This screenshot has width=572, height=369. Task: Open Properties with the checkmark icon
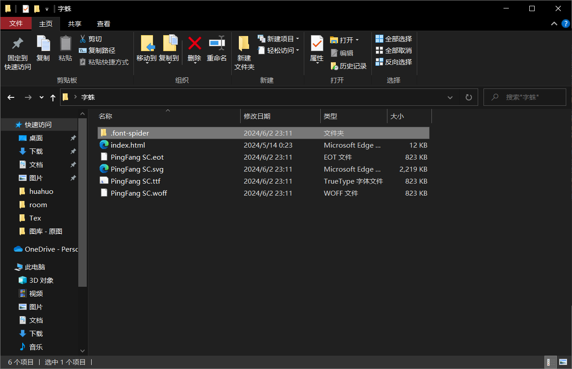coord(317,44)
